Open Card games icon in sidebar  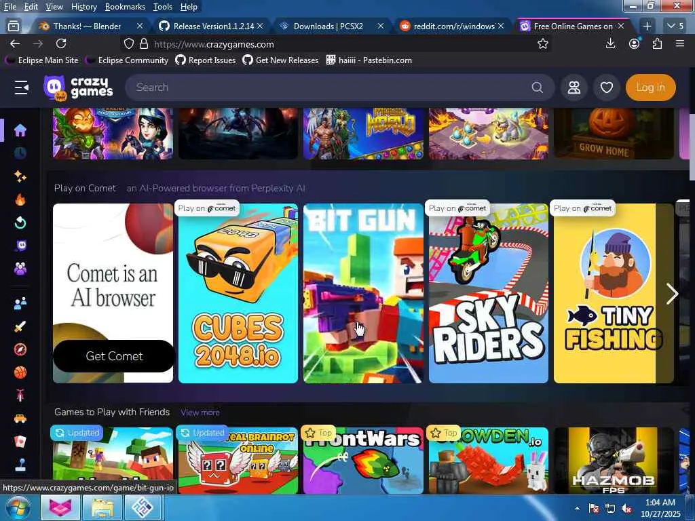click(x=20, y=441)
